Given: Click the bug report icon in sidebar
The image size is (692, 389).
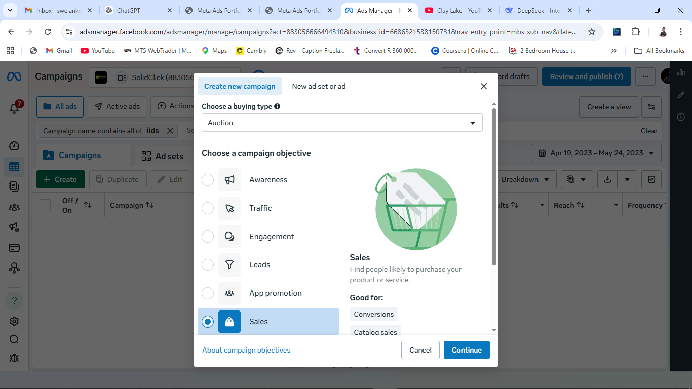Looking at the screenshot, I should click(x=14, y=358).
